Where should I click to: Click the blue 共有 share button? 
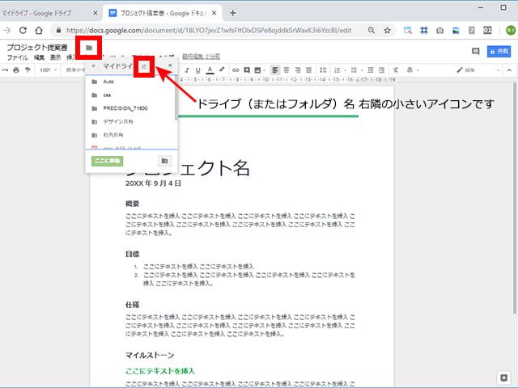pyautogui.click(x=499, y=51)
